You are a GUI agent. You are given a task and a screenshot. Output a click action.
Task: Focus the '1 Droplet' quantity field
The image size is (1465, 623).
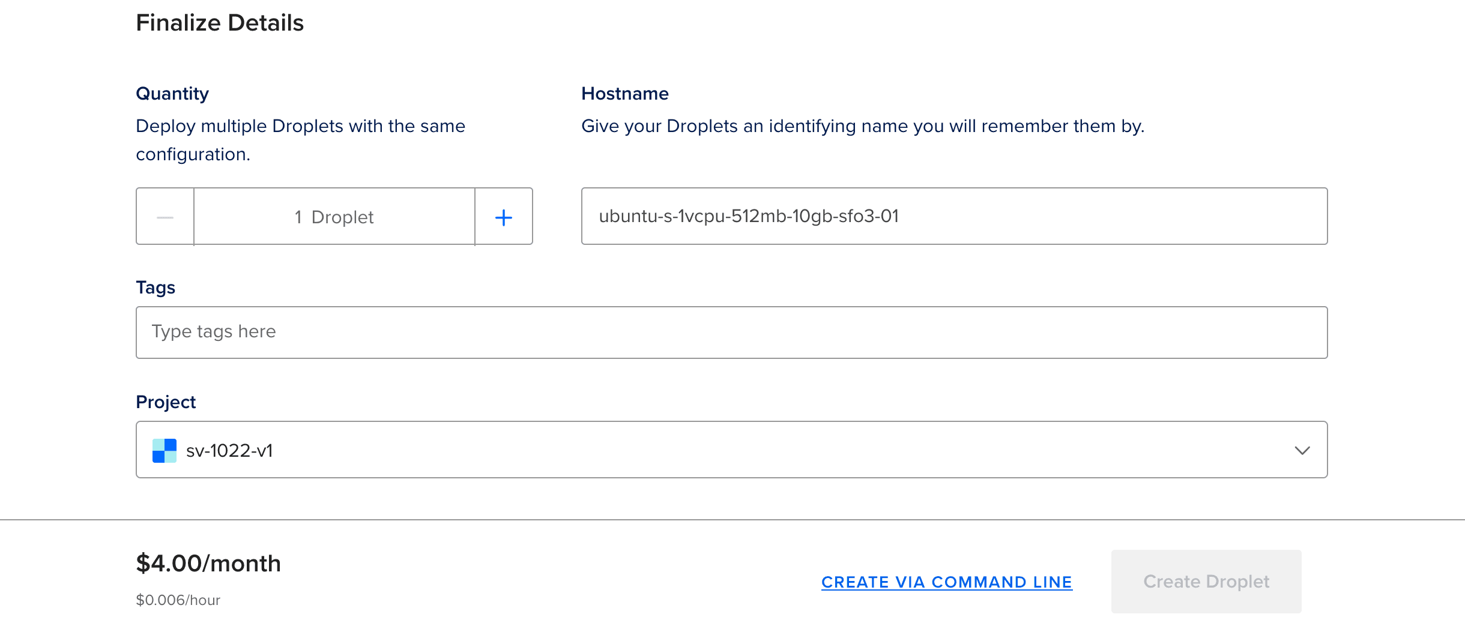(334, 217)
